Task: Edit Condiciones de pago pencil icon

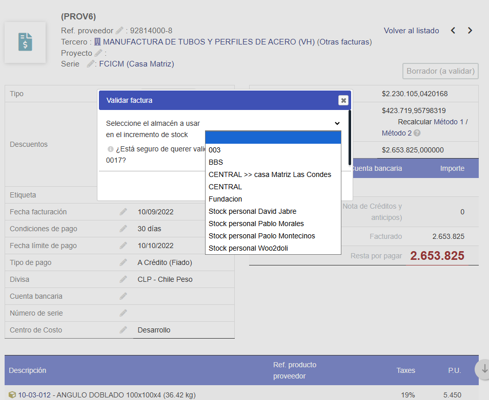Action: click(123, 229)
